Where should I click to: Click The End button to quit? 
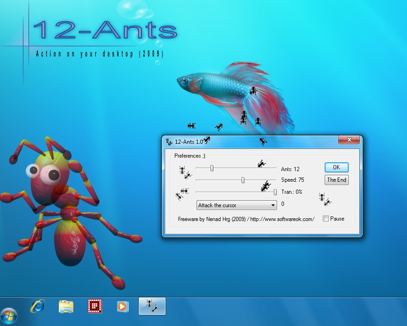pyautogui.click(x=336, y=180)
